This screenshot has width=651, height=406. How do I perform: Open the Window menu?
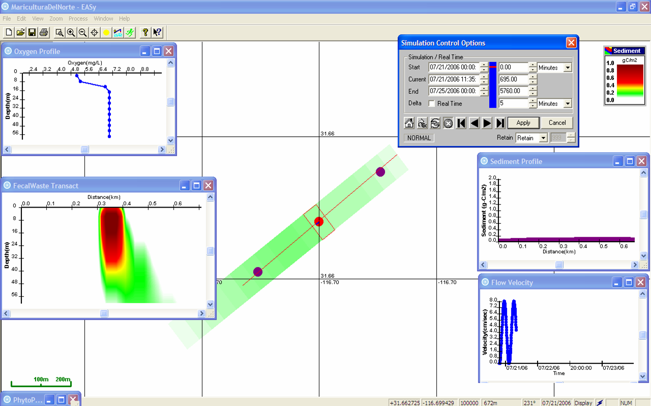103,19
